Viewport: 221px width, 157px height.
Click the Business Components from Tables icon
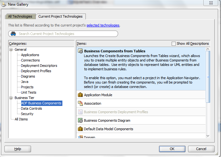click(x=80, y=51)
